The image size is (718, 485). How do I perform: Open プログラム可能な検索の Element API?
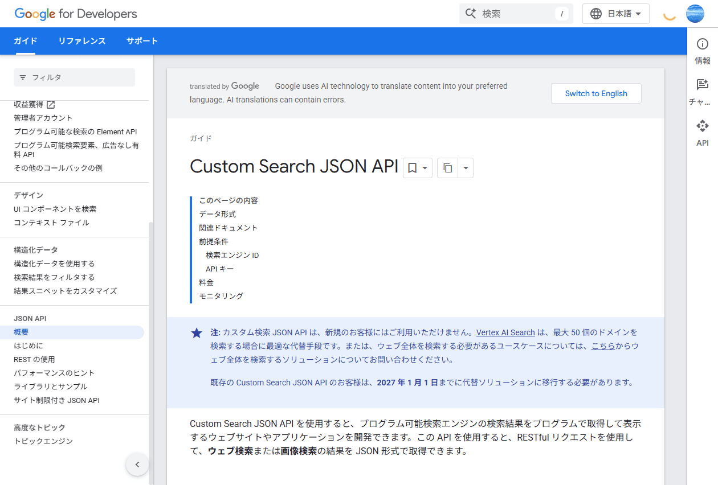click(x=75, y=131)
